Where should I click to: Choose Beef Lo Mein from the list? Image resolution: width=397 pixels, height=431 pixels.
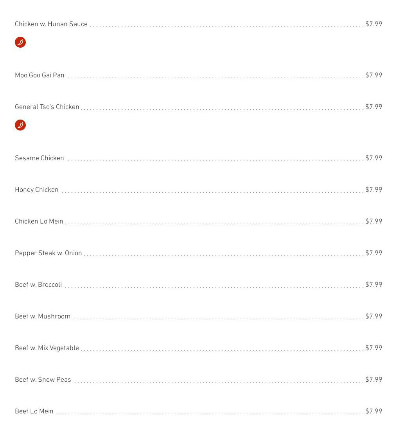click(34, 411)
